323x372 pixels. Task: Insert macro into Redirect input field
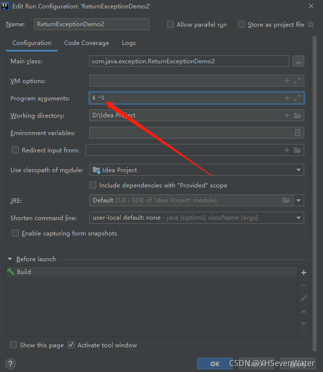coord(287,150)
